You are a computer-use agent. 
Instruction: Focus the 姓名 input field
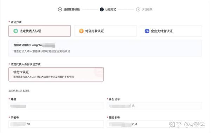56,106
